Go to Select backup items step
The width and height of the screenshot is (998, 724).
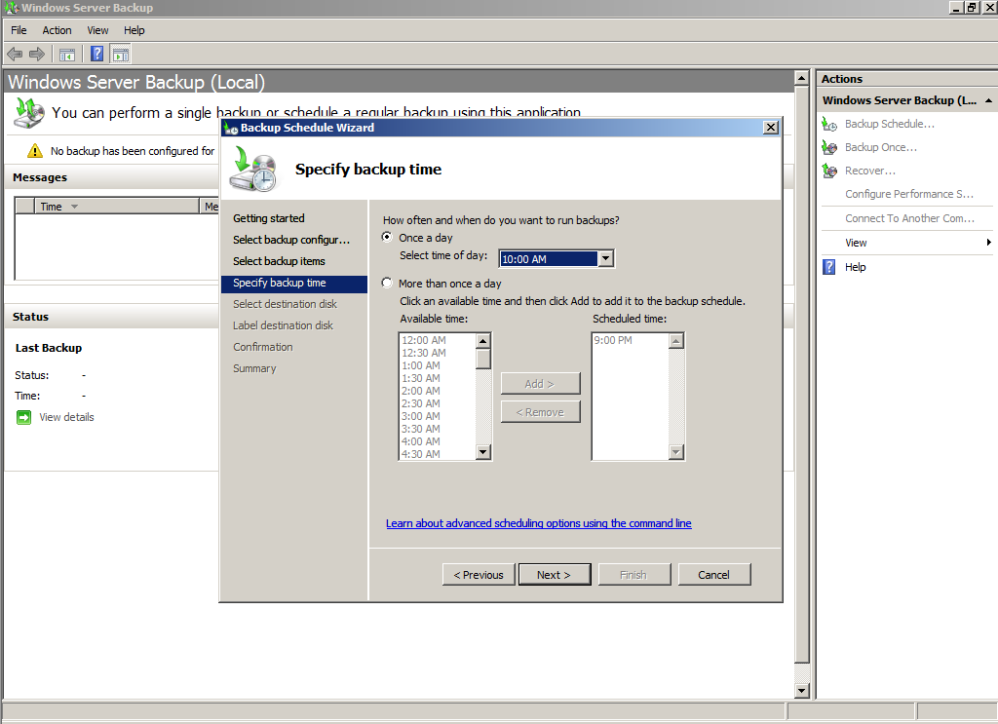[x=279, y=261]
